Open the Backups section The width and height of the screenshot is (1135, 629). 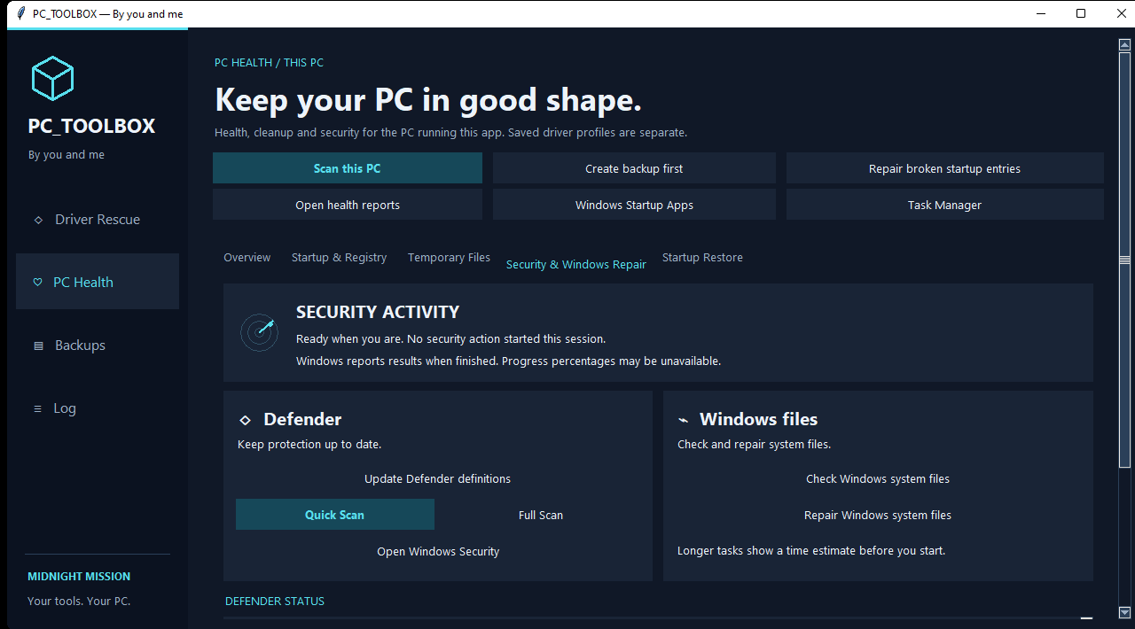point(98,345)
